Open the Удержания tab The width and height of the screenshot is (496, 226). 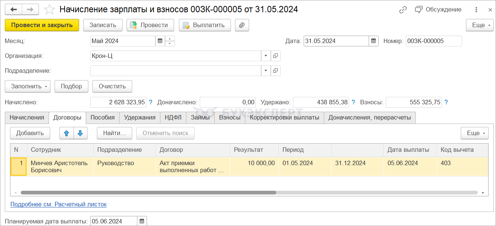(x=140, y=118)
